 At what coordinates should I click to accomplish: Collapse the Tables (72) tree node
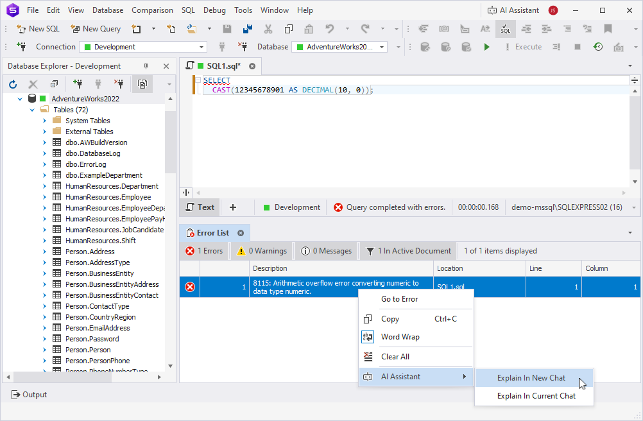[32, 110]
